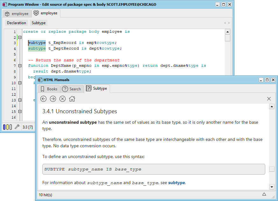Screen dimensions: 278x201
Task: Click the HTML Manuals resize grip corner
Action: [x=273, y=197]
